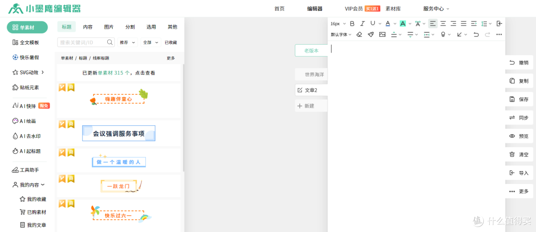
Task: Open more toolbar options with the ellipsis
Action: pos(499,35)
